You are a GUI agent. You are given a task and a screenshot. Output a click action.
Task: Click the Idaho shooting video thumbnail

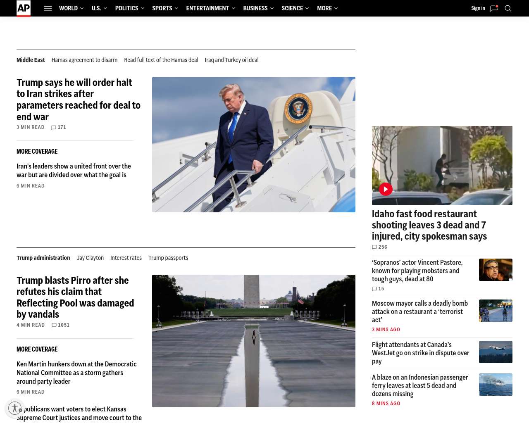[442, 165]
